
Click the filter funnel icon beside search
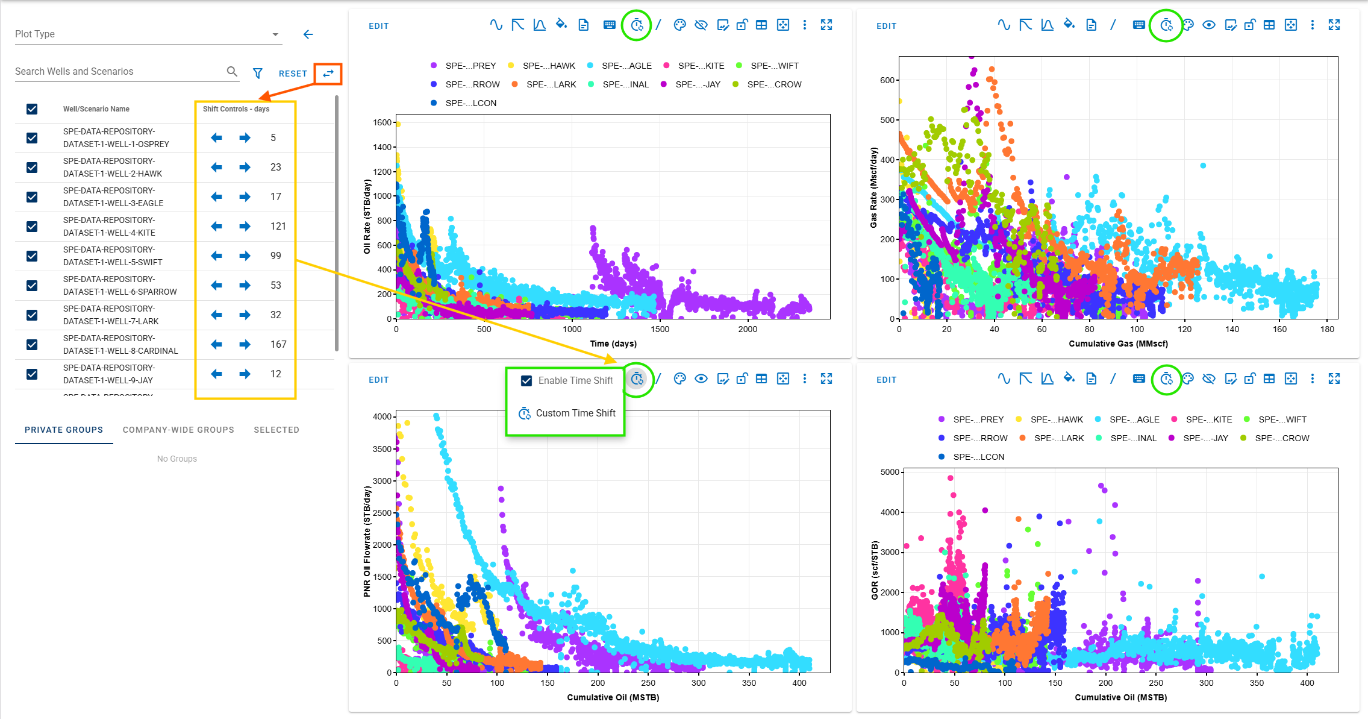click(258, 73)
